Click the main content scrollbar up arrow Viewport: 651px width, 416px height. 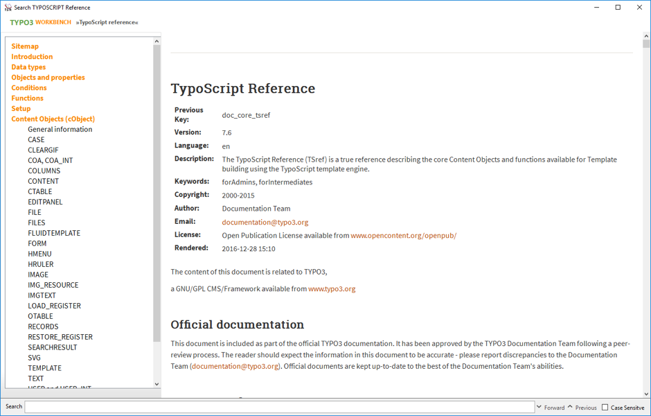(x=646, y=35)
